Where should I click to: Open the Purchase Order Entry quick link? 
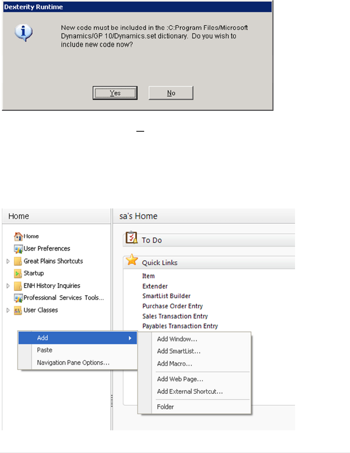point(172,306)
